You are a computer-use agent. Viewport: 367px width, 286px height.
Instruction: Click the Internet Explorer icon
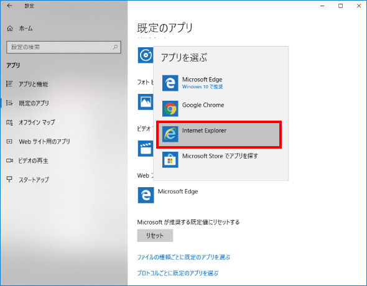click(170, 134)
